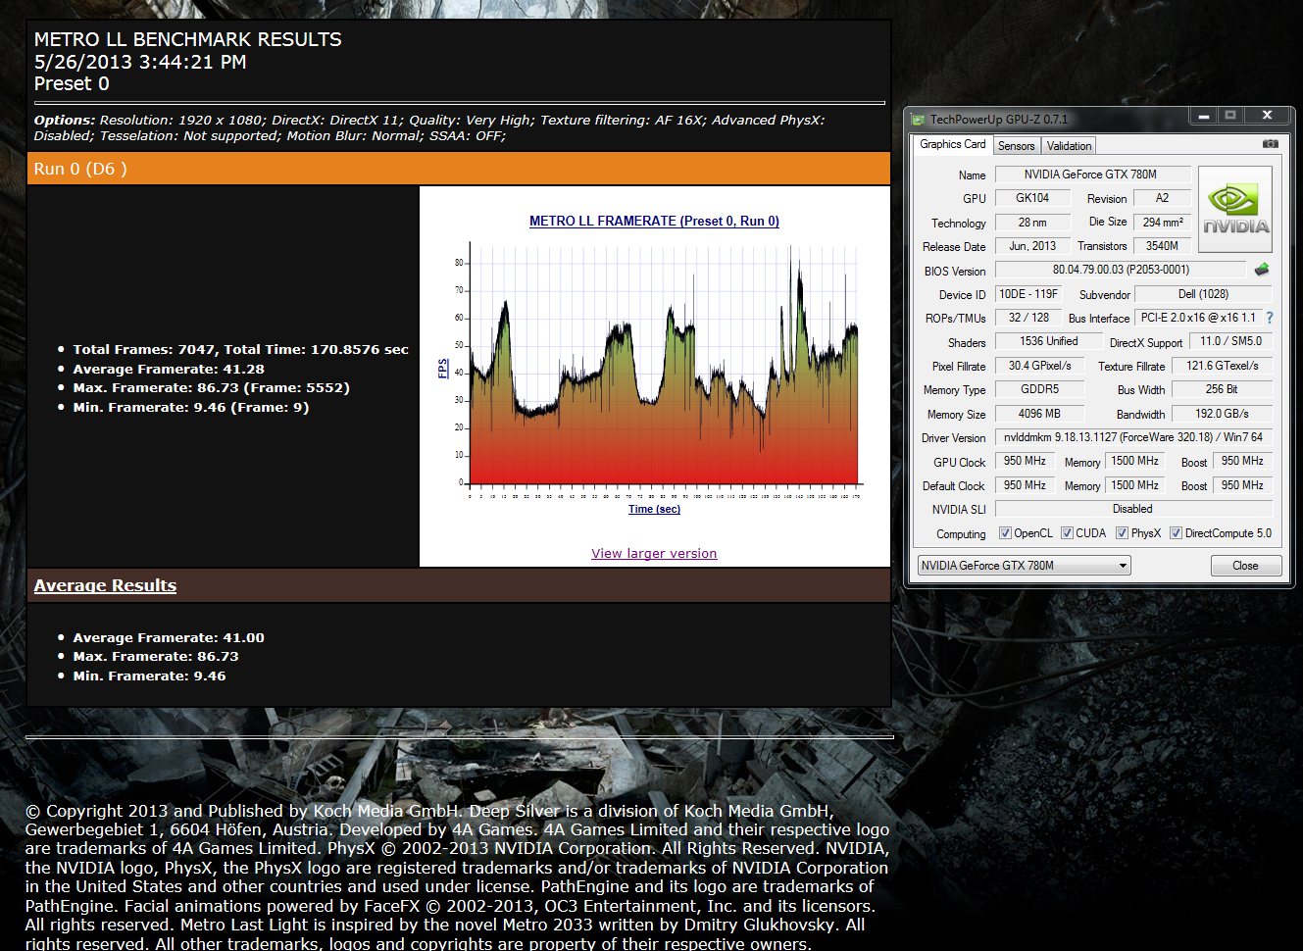Click the Device ID 10DE - 119F field
Image resolution: width=1303 pixels, height=951 pixels.
[1027, 294]
